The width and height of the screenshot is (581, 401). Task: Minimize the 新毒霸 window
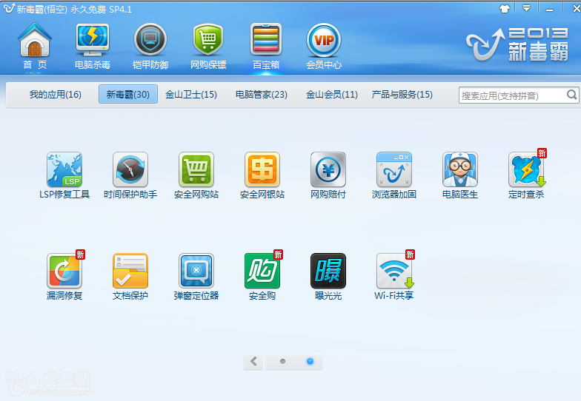tap(550, 9)
